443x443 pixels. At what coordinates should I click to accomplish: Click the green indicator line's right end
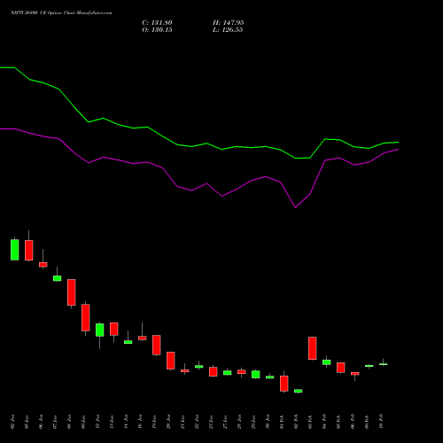[398, 143]
